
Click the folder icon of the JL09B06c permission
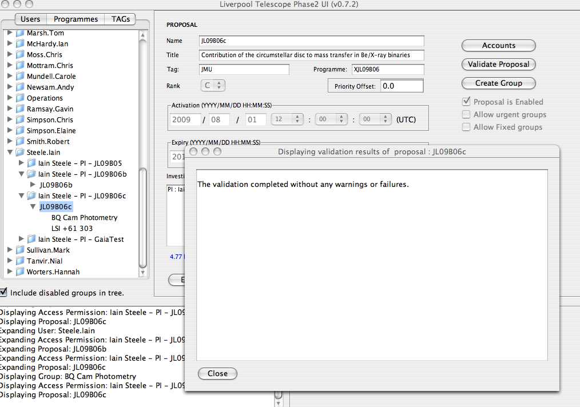(32, 196)
